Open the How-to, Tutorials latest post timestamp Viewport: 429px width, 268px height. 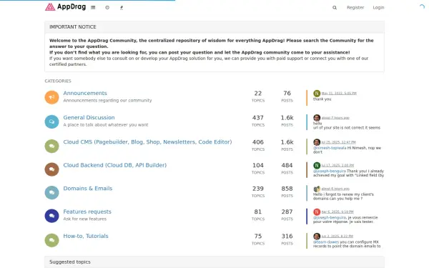pyautogui.click(x=337, y=237)
